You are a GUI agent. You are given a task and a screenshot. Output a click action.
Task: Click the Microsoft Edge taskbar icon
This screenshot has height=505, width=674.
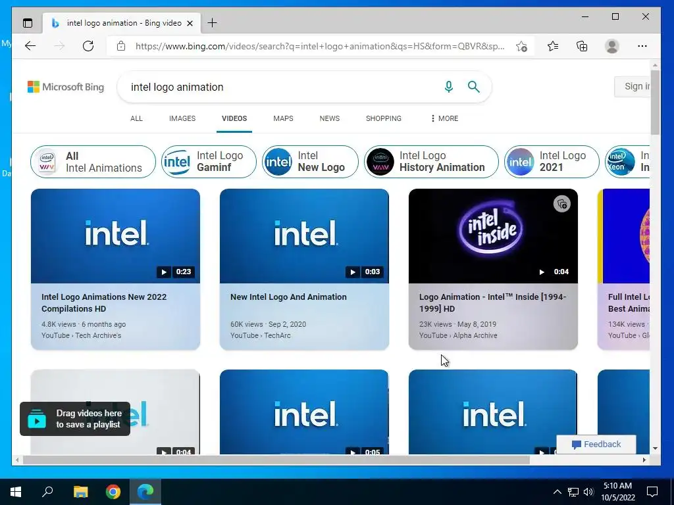tap(145, 492)
